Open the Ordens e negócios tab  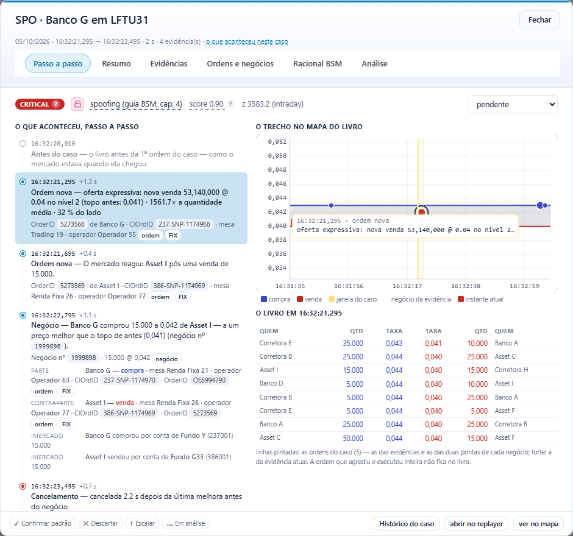coord(240,63)
